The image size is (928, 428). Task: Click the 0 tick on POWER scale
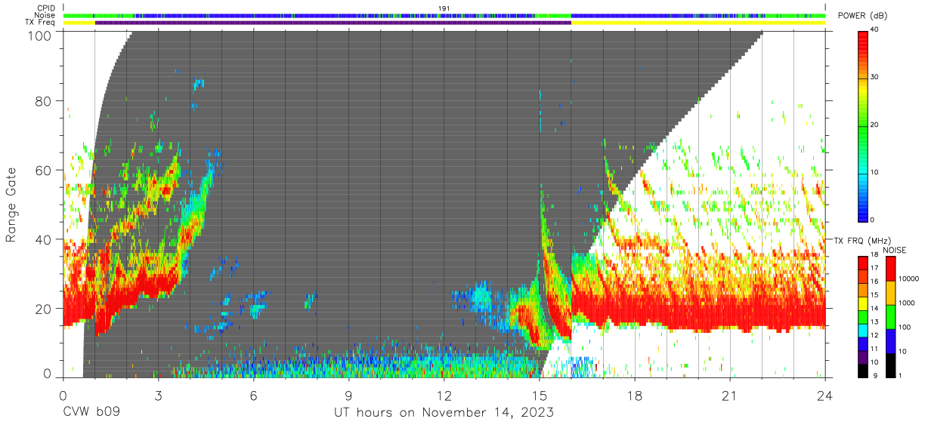click(871, 220)
